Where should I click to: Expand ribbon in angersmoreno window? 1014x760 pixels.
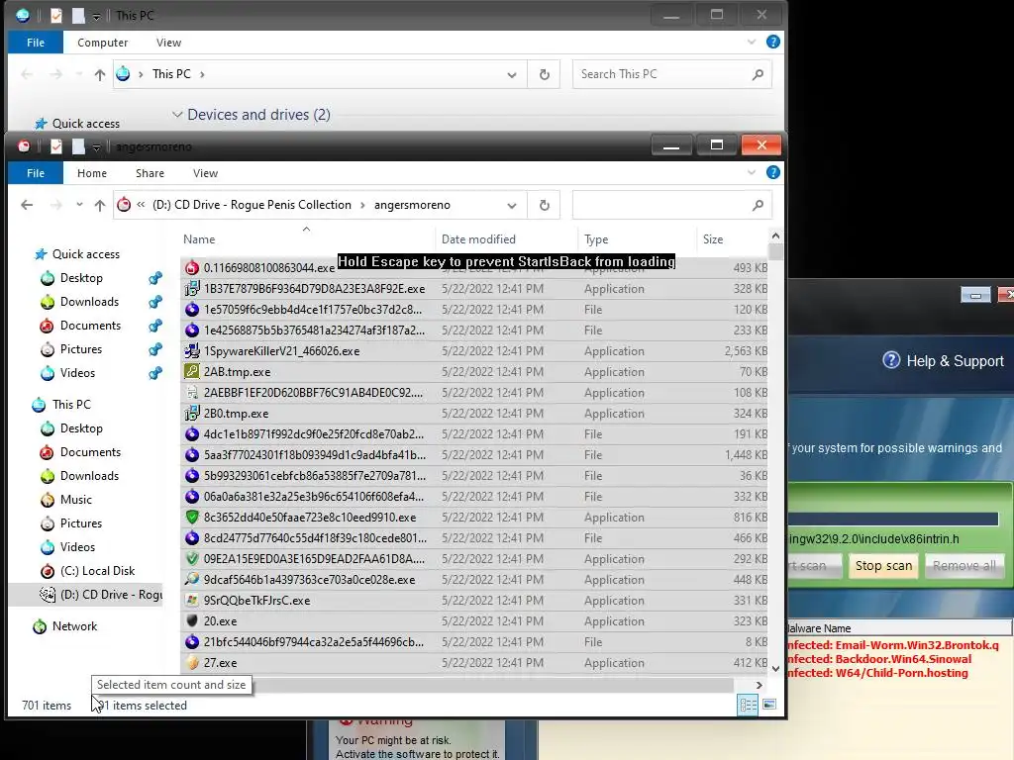(x=751, y=172)
